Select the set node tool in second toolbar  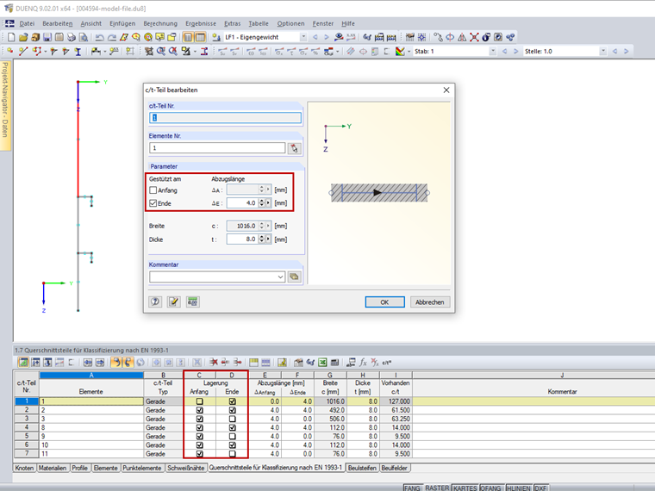(x=10, y=52)
